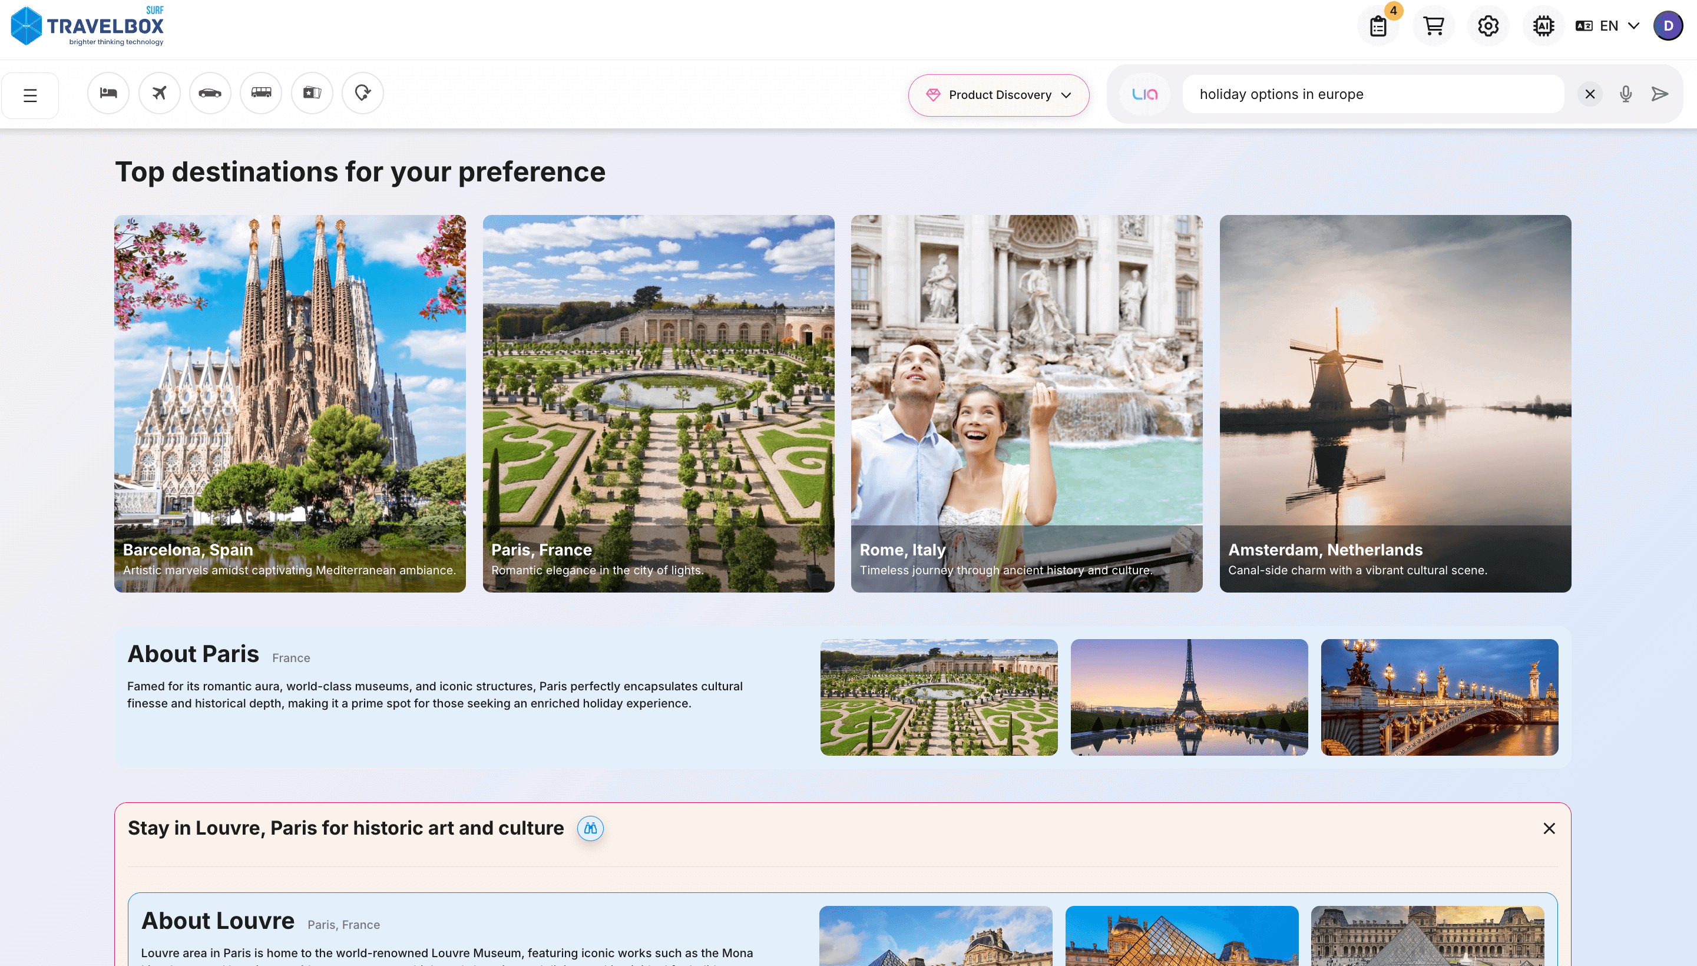Close the Louvre Paris suggestion panel

pos(1549,829)
